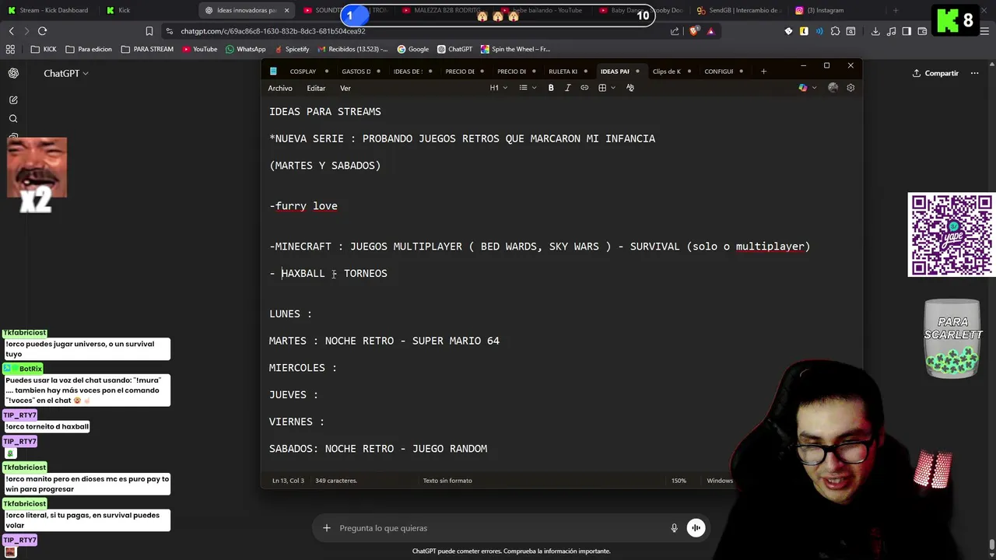Screen dimensions: 996x560
Task: Click the MARTES : NOCHE RETRO line
Action: coord(384,341)
